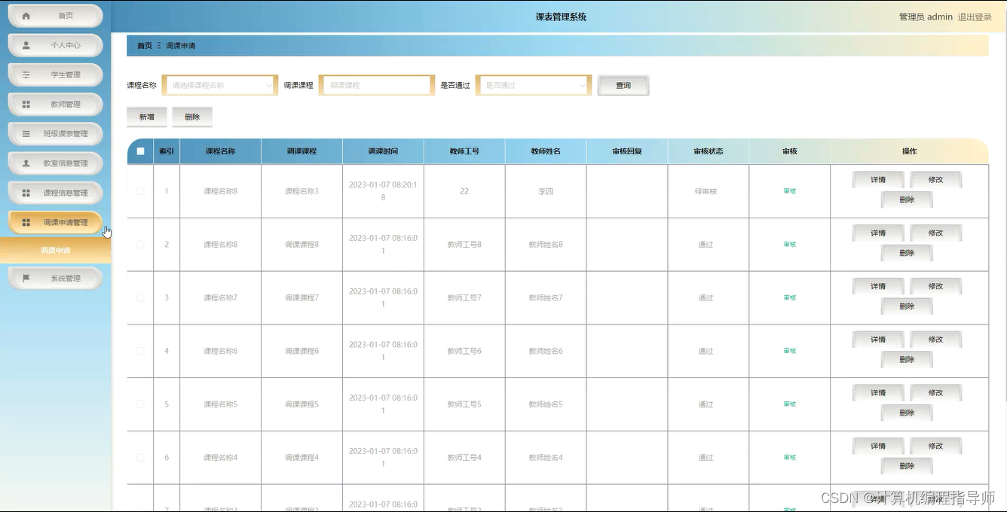Click the person icon beside 个人中心
The image size is (1007, 512).
point(26,45)
